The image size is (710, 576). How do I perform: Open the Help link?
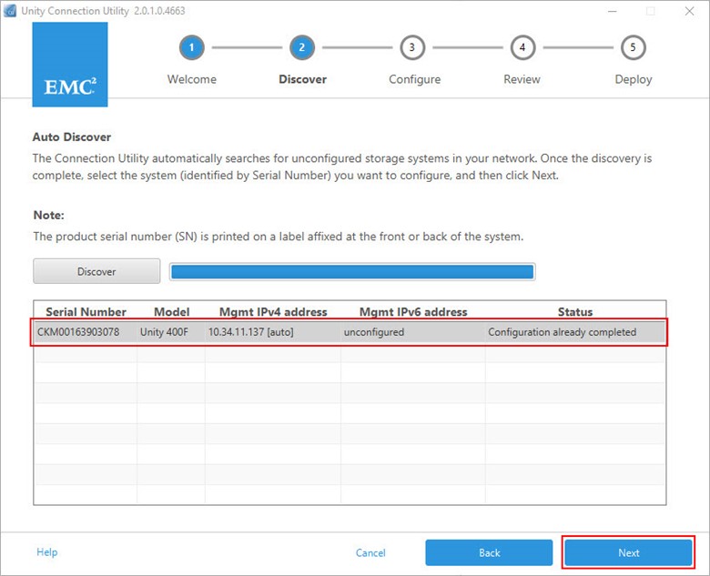(x=47, y=552)
